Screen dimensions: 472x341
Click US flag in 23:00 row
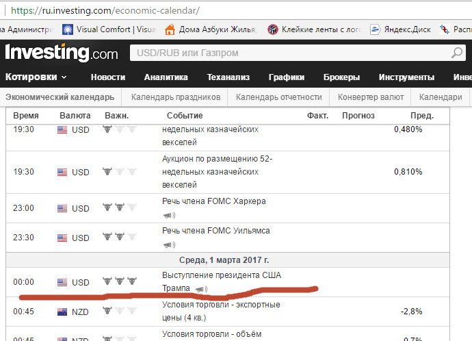coord(62,208)
